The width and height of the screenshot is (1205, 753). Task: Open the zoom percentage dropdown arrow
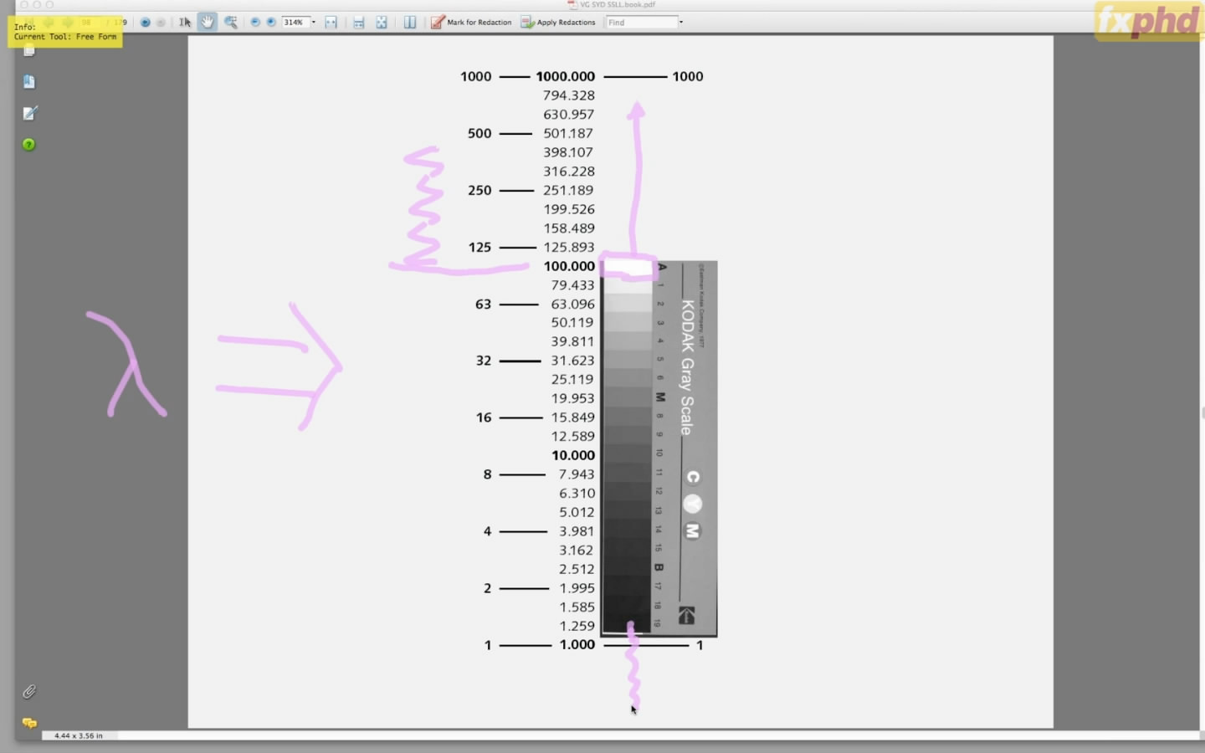[x=314, y=22]
